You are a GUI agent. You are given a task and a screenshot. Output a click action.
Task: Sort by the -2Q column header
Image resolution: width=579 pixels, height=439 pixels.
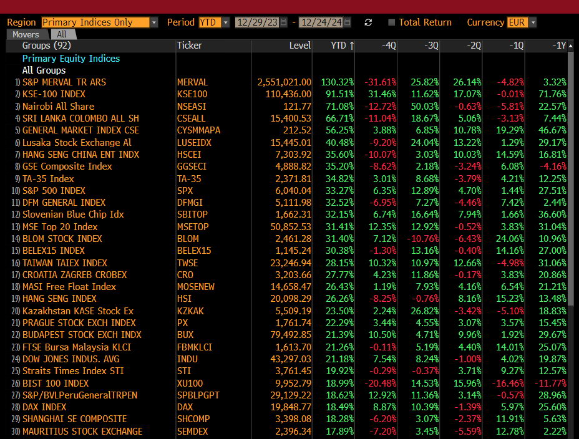coord(474,46)
